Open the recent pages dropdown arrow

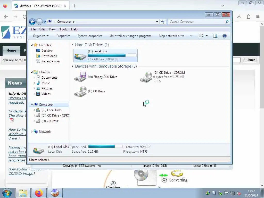point(45,22)
